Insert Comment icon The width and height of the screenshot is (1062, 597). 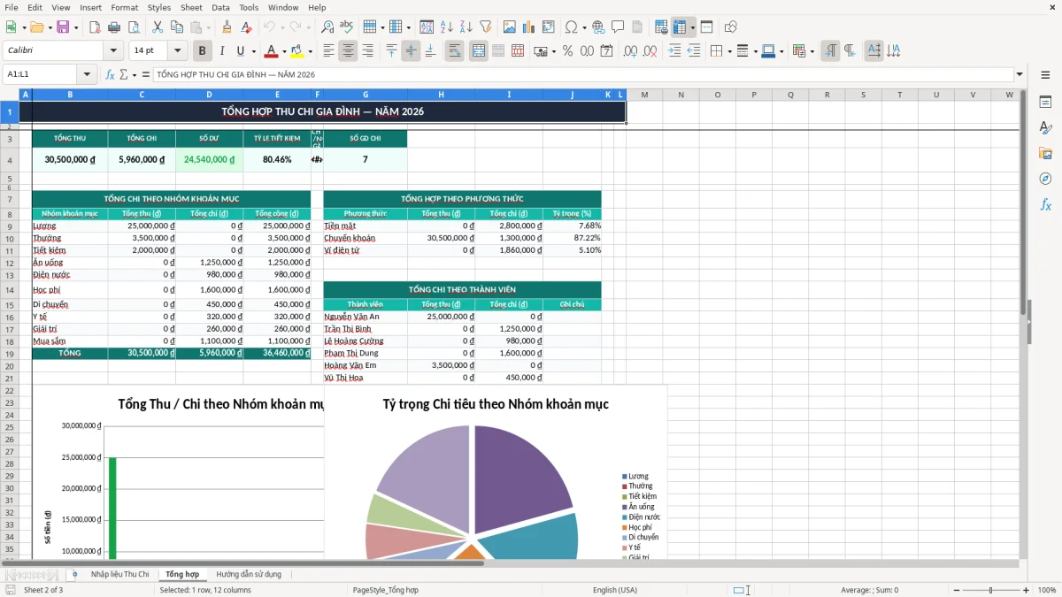618,27
